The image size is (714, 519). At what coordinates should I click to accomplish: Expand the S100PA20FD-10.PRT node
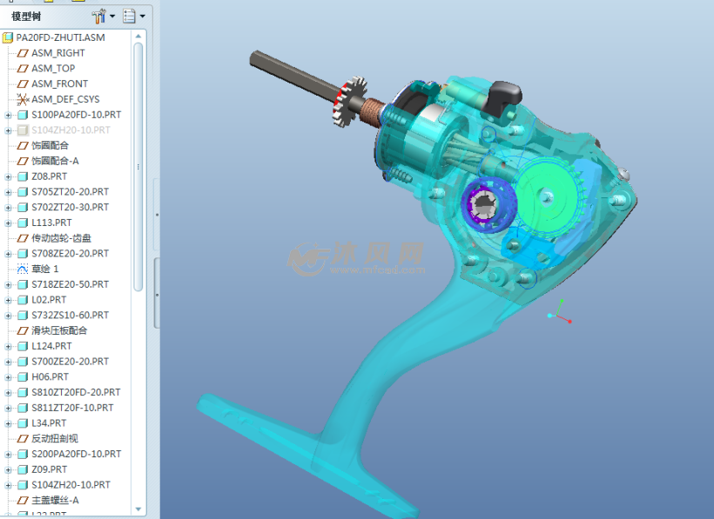(x=9, y=115)
